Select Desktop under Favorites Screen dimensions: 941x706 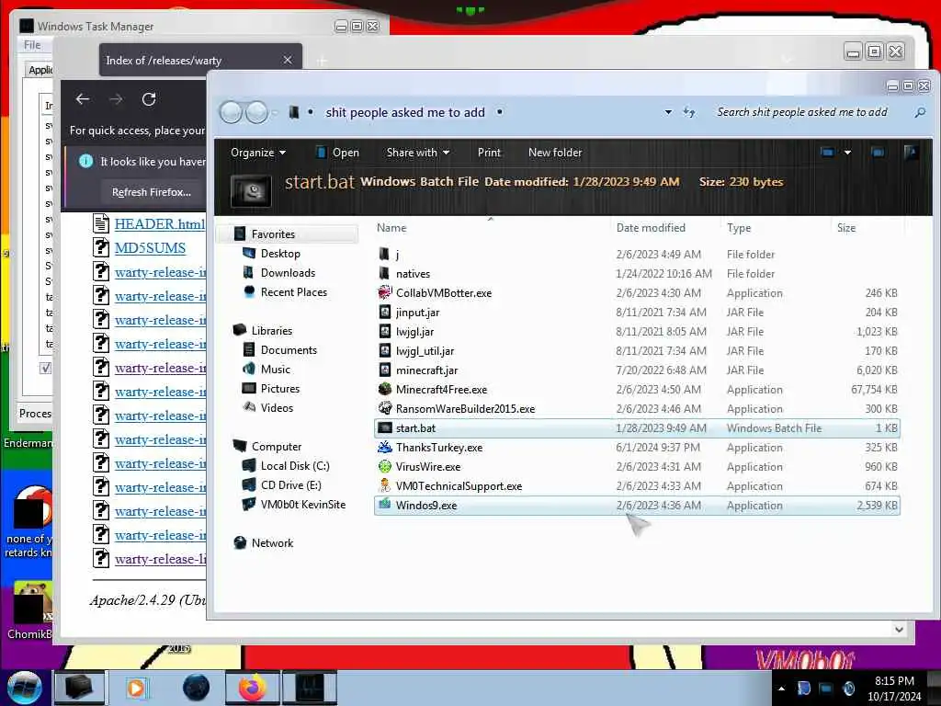click(280, 254)
